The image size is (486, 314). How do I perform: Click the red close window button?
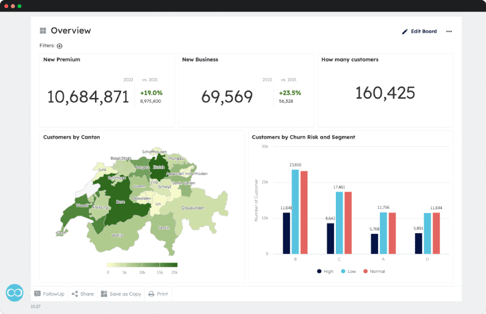[6, 6]
